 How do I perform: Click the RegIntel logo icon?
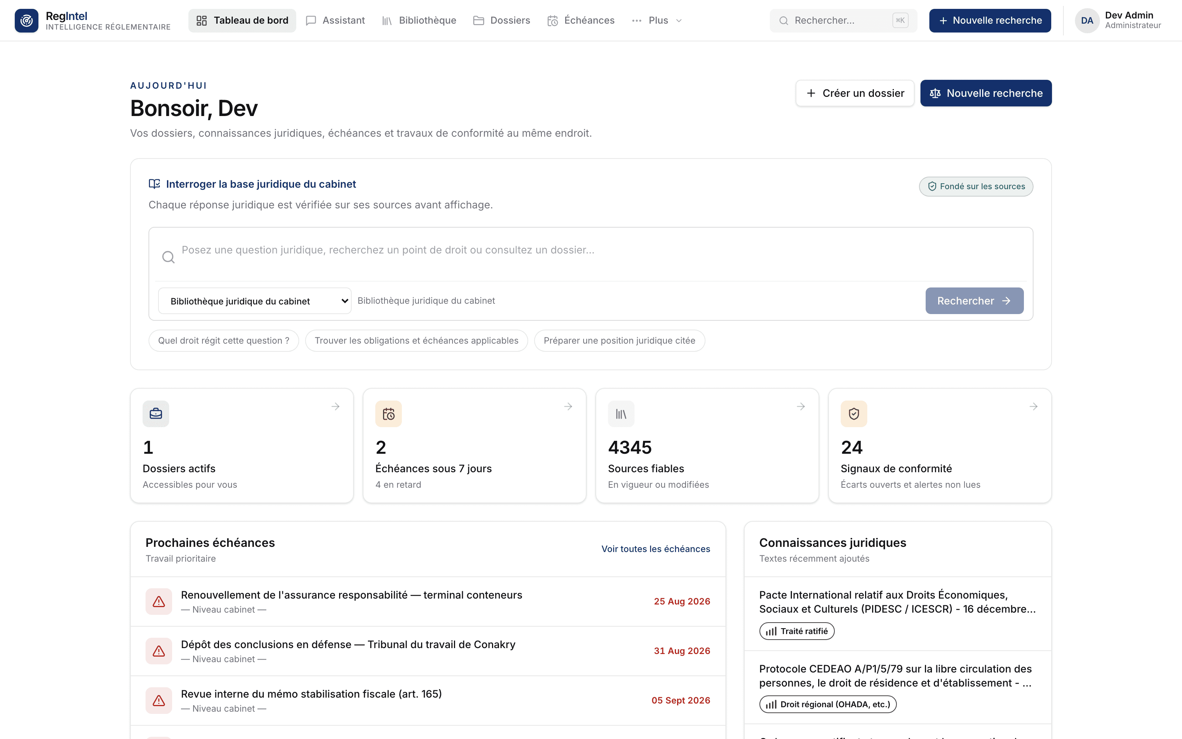(26, 21)
